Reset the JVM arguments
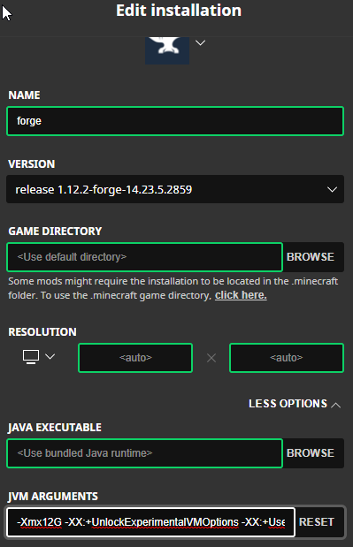This screenshot has width=353, height=547. coord(317,522)
